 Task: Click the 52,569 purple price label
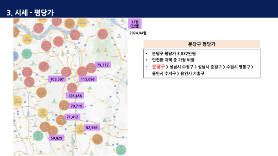92,127
